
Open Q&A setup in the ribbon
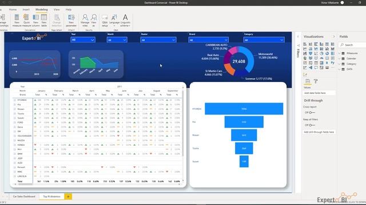(105, 20)
